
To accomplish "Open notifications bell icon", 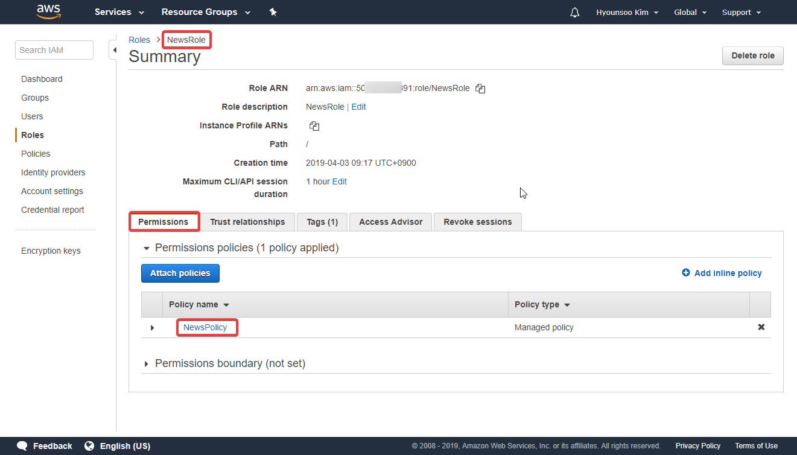I will [x=574, y=12].
